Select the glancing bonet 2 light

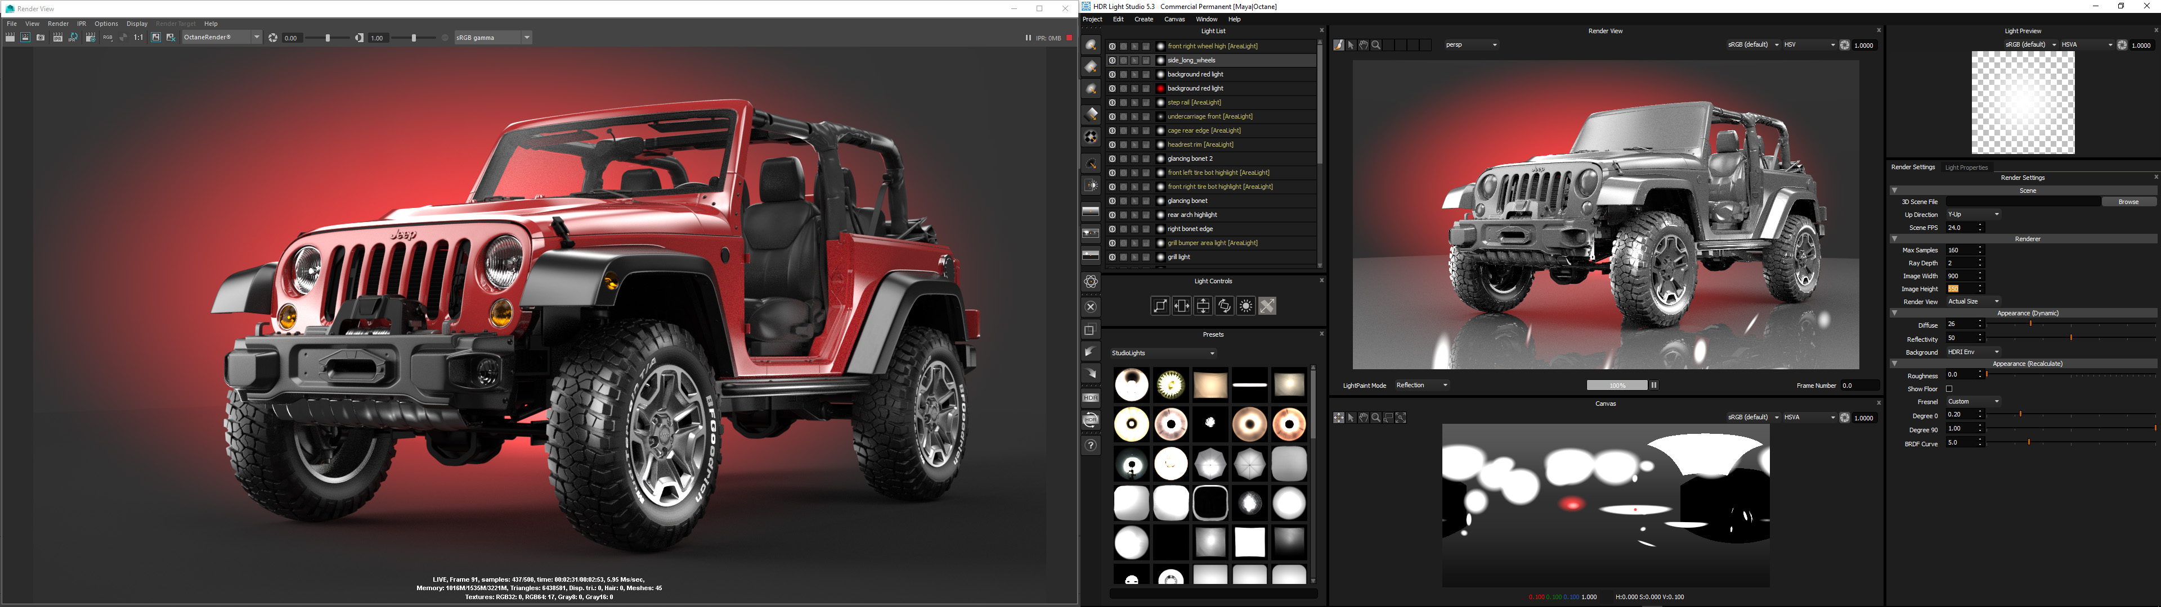(x=1190, y=158)
